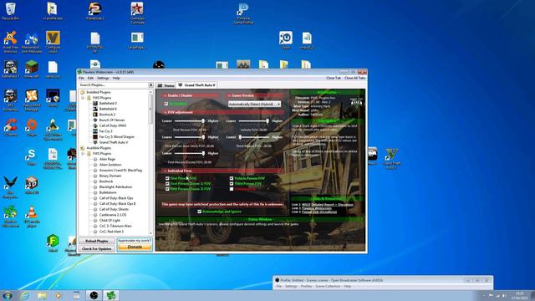Viewport: 535px width, 301px height.
Task: Launch the PlanetSide 2 desktop shortcut
Action: (94, 12)
